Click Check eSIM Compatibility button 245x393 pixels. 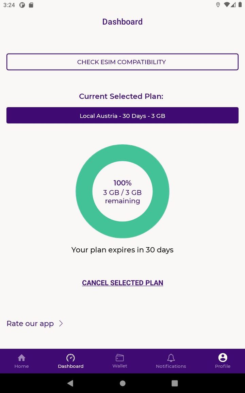click(122, 62)
